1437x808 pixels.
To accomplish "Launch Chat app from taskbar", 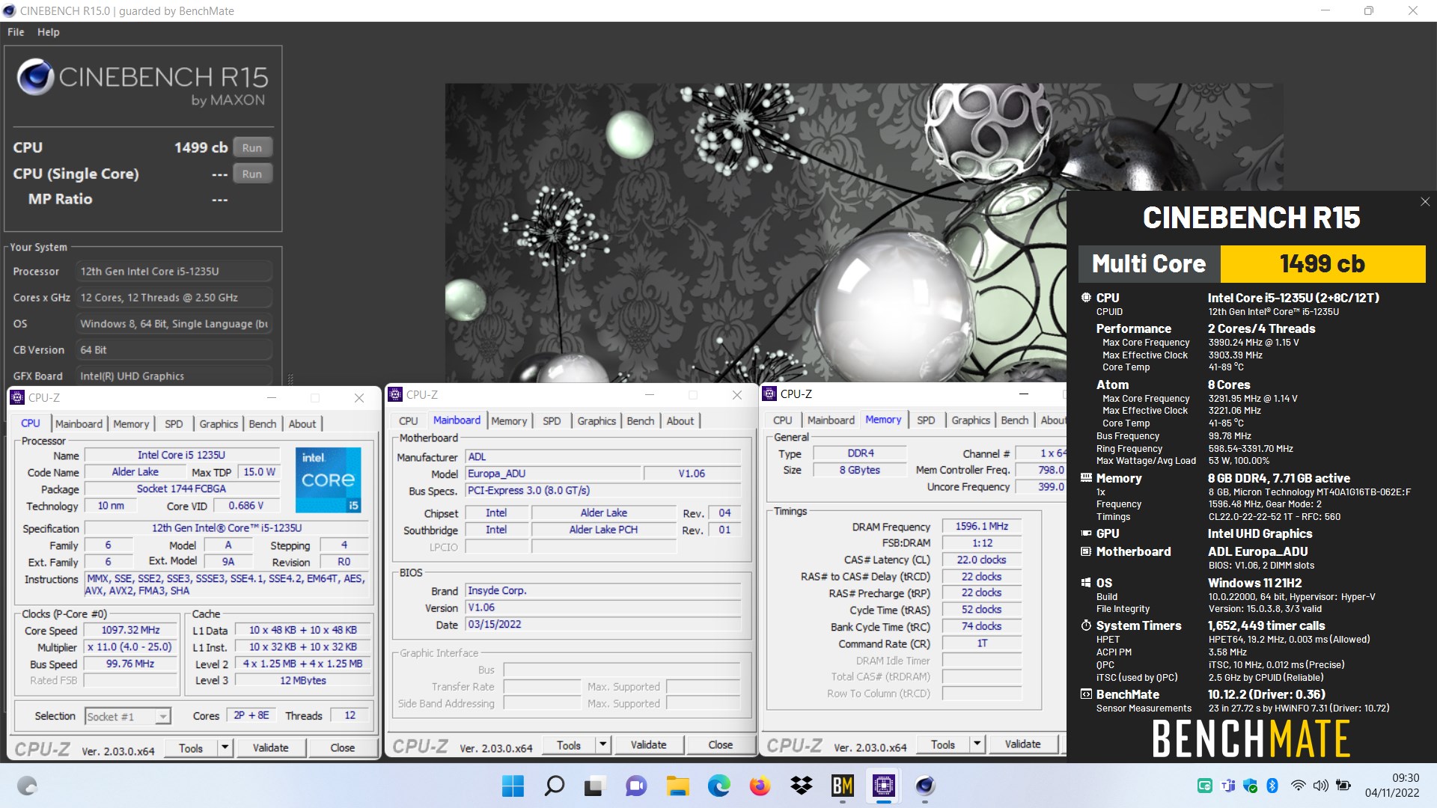I will tap(636, 786).
